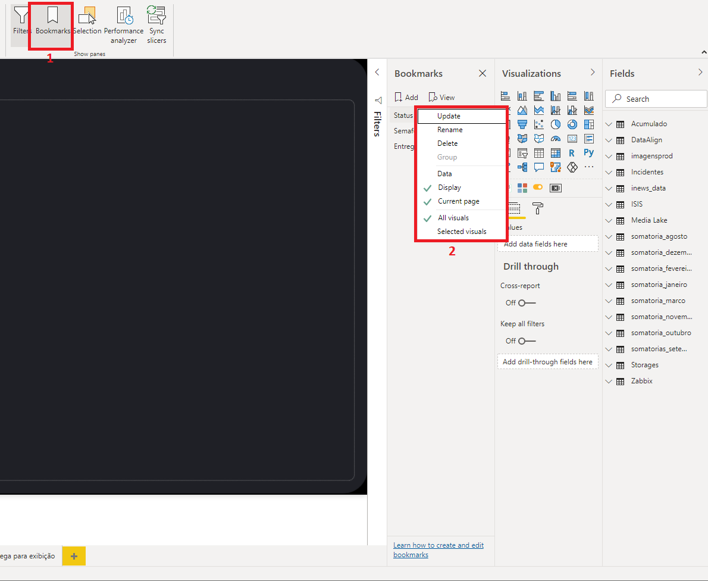708x581 pixels.
Task: Open Learn how to create bookmarks link
Action: (x=438, y=550)
